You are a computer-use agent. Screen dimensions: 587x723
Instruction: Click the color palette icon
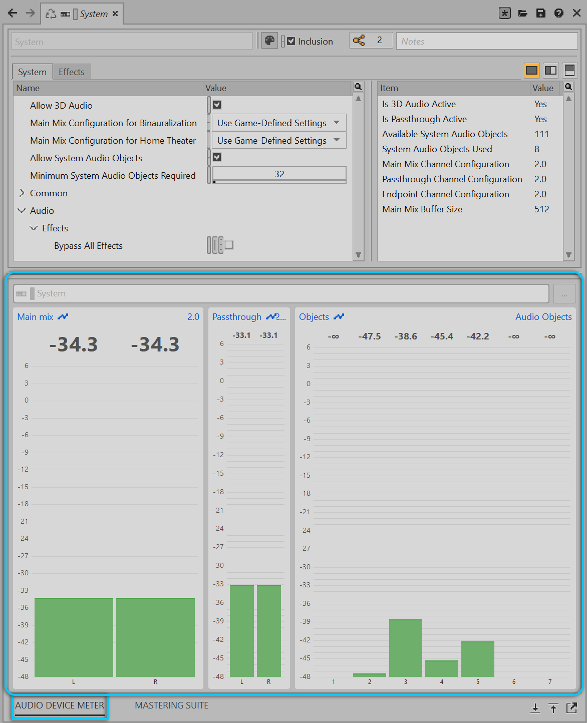click(269, 41)
